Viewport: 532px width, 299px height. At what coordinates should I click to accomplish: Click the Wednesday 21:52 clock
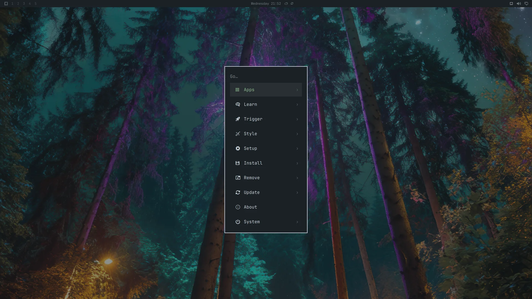click(266, 4)
